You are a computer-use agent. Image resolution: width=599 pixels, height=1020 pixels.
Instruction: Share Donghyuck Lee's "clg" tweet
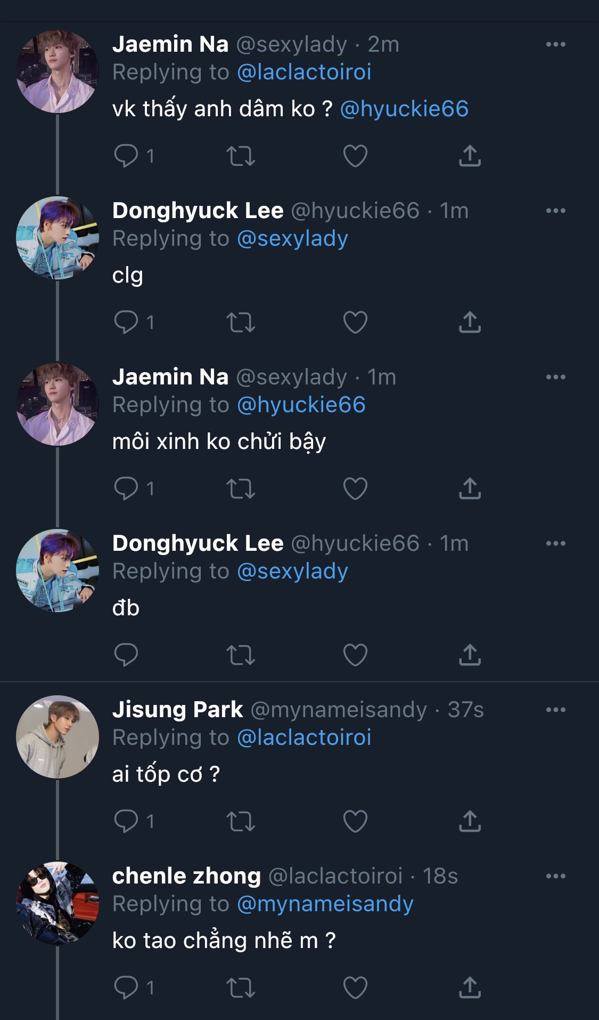(470, 322)
